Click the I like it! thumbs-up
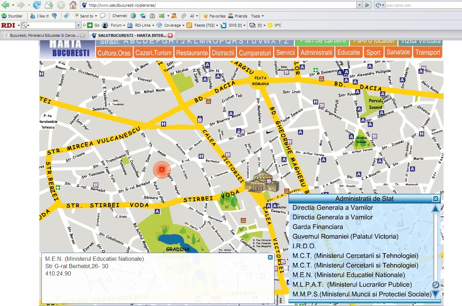462x306 pixels. click(x=39, y=16)
